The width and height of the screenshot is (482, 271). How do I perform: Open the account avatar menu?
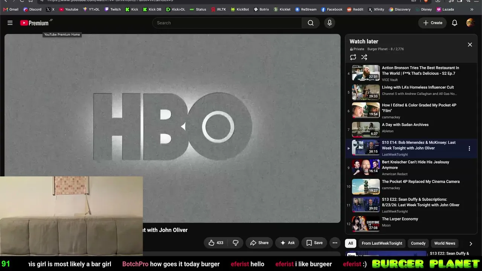coord(470,23)
